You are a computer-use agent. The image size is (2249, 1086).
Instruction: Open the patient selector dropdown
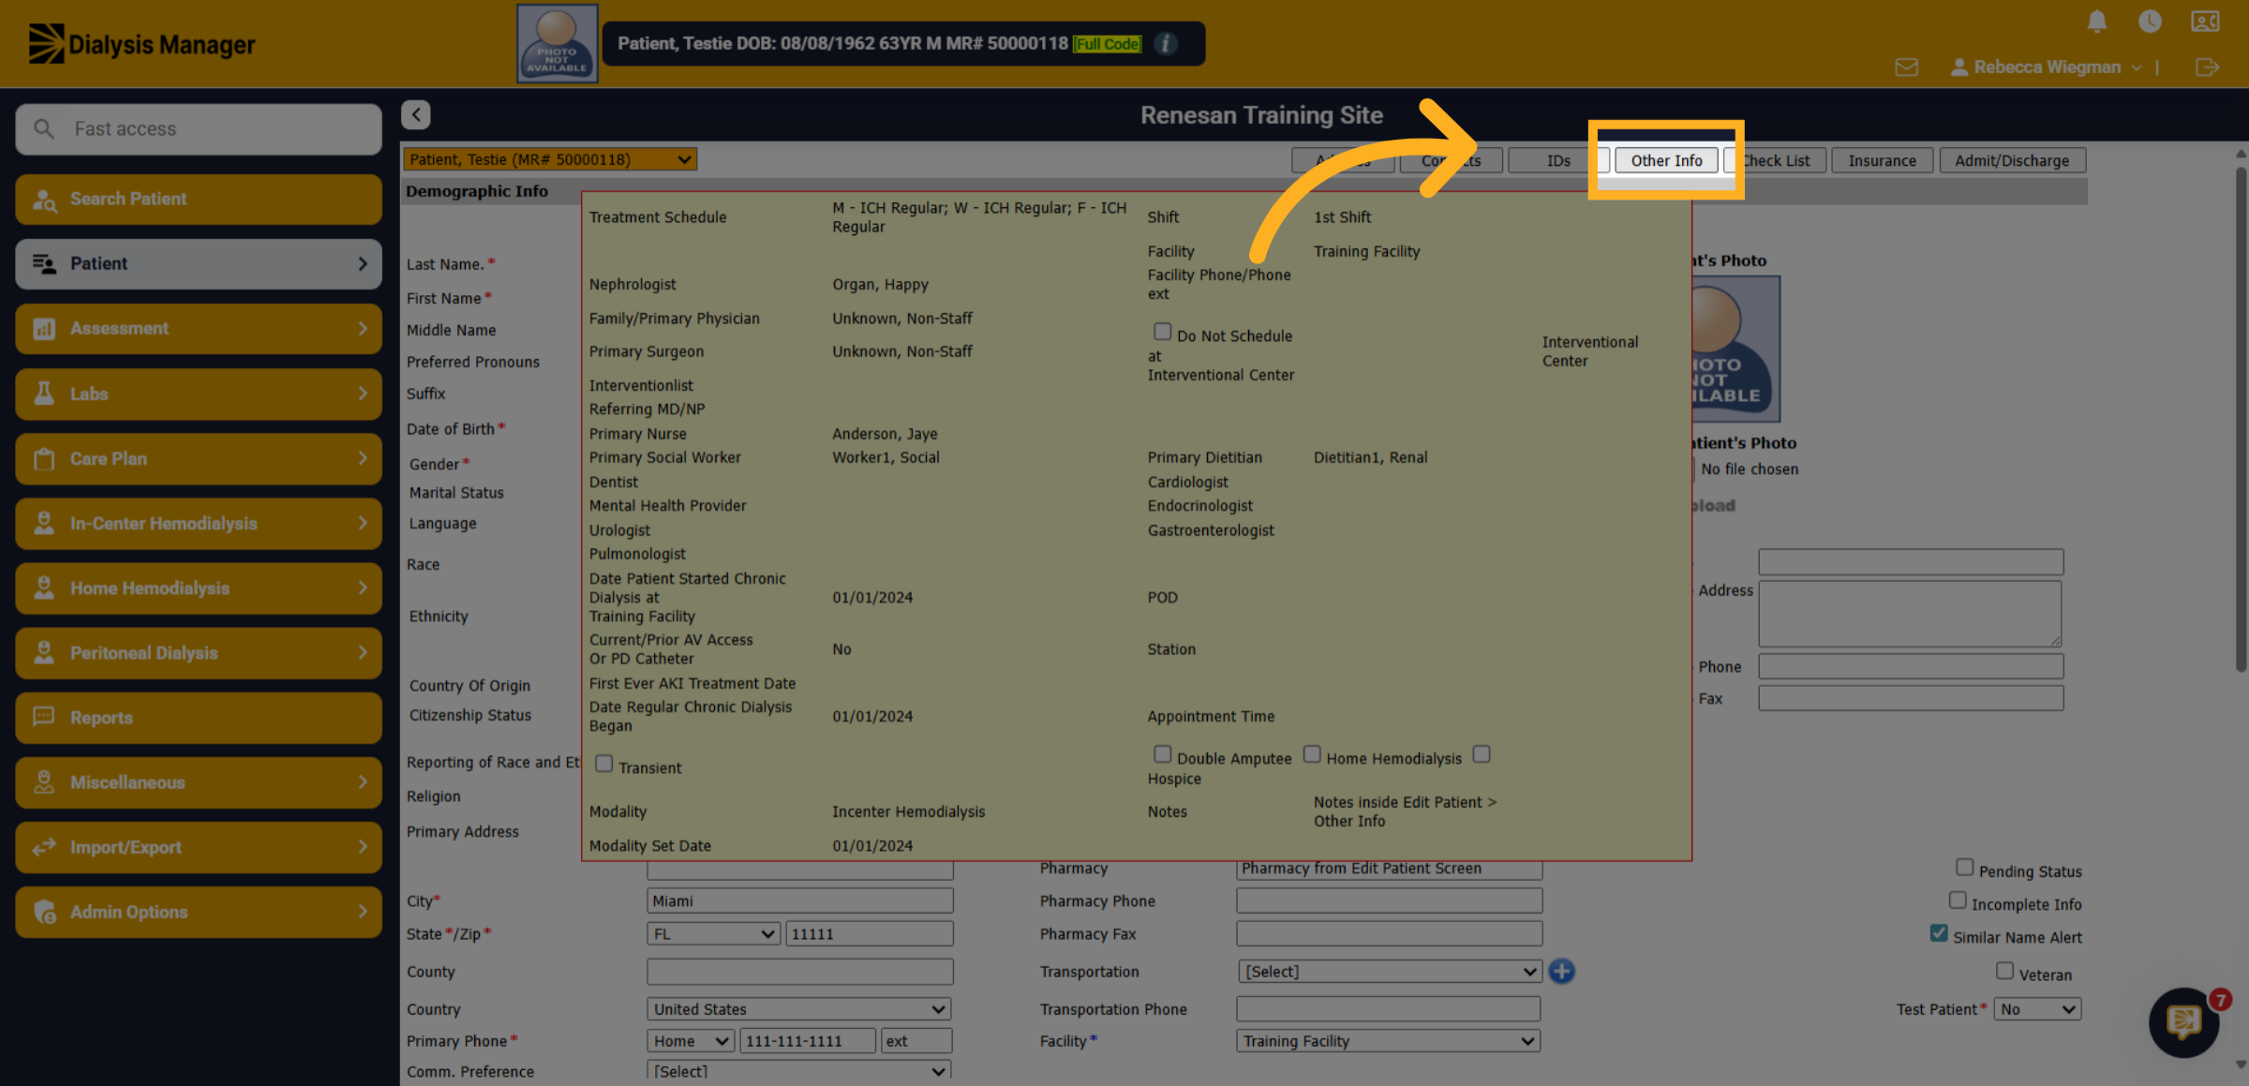pos(550,159)
